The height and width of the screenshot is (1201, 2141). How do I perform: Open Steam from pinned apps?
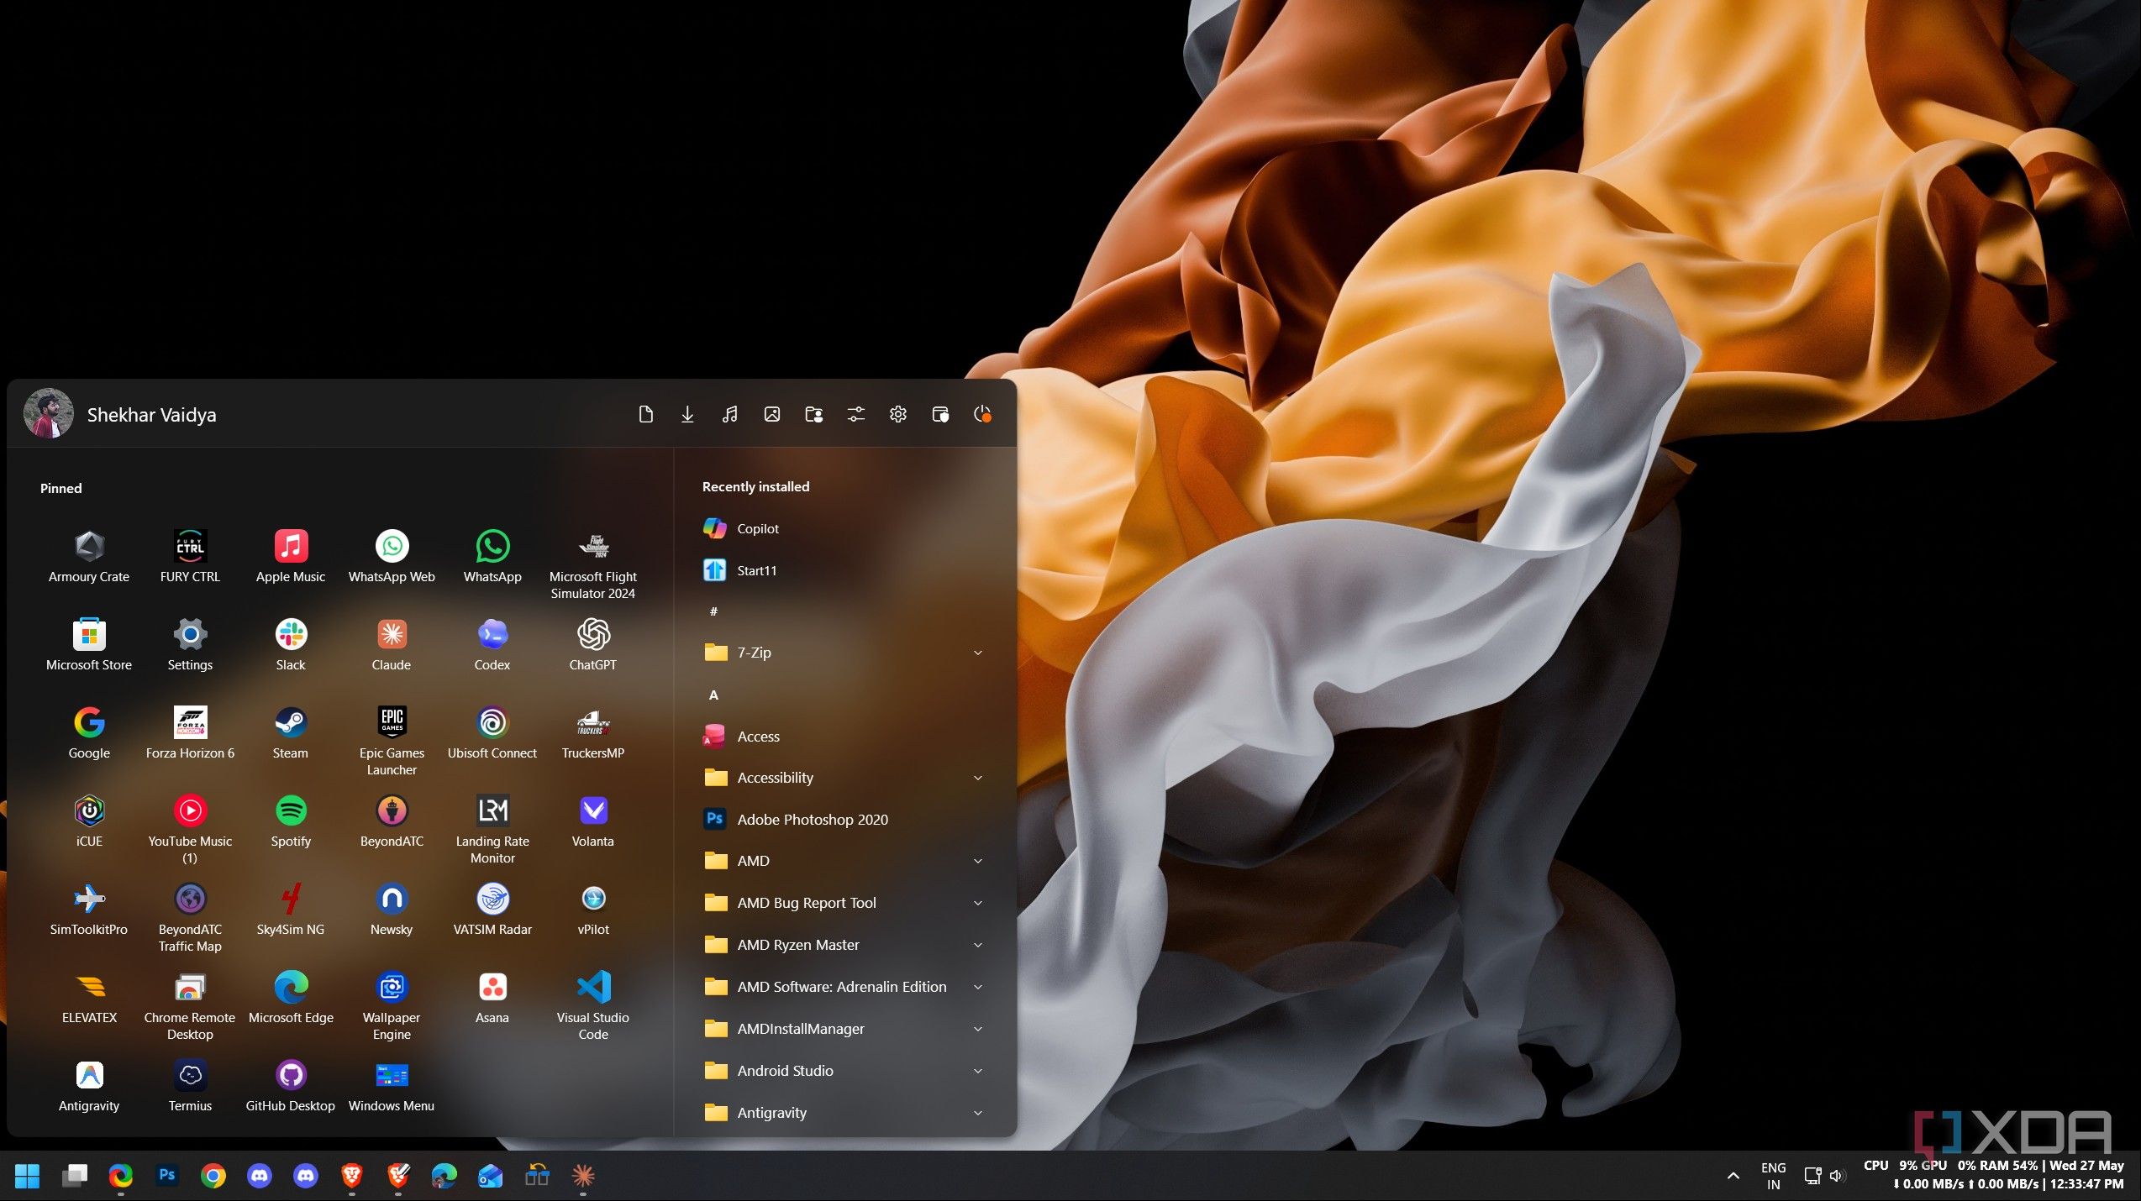[291, 732]
